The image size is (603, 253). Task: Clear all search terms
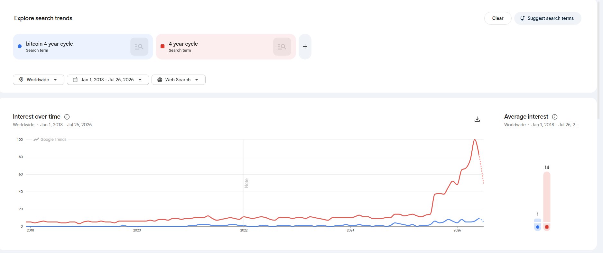tap(498, 18)
